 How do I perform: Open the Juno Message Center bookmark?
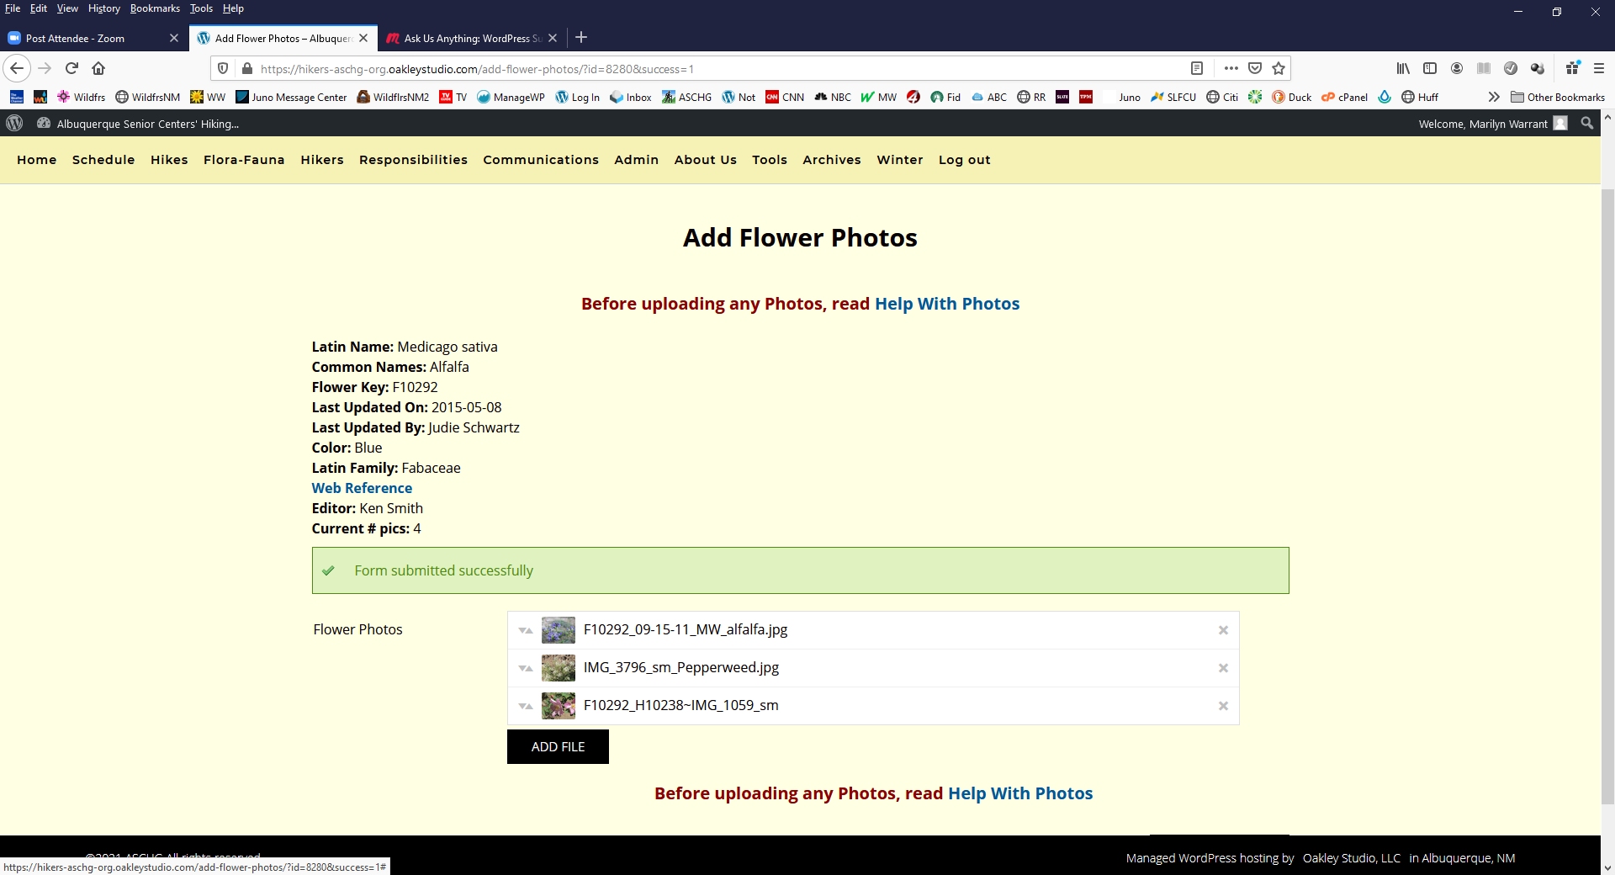291,97
